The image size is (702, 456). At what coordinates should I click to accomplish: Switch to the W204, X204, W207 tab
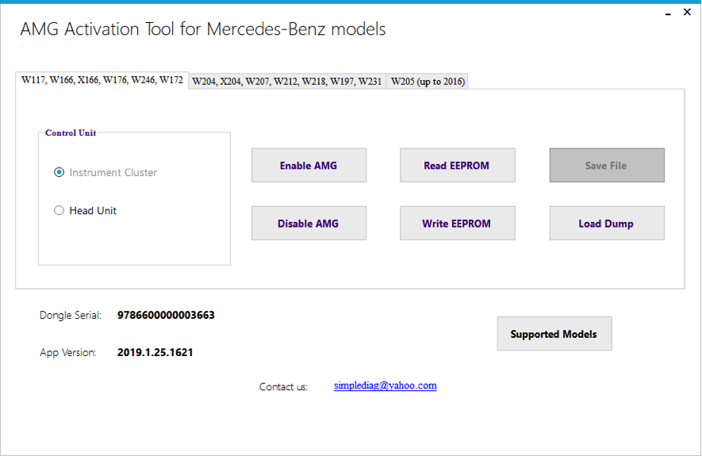click(x=287, y=82)
